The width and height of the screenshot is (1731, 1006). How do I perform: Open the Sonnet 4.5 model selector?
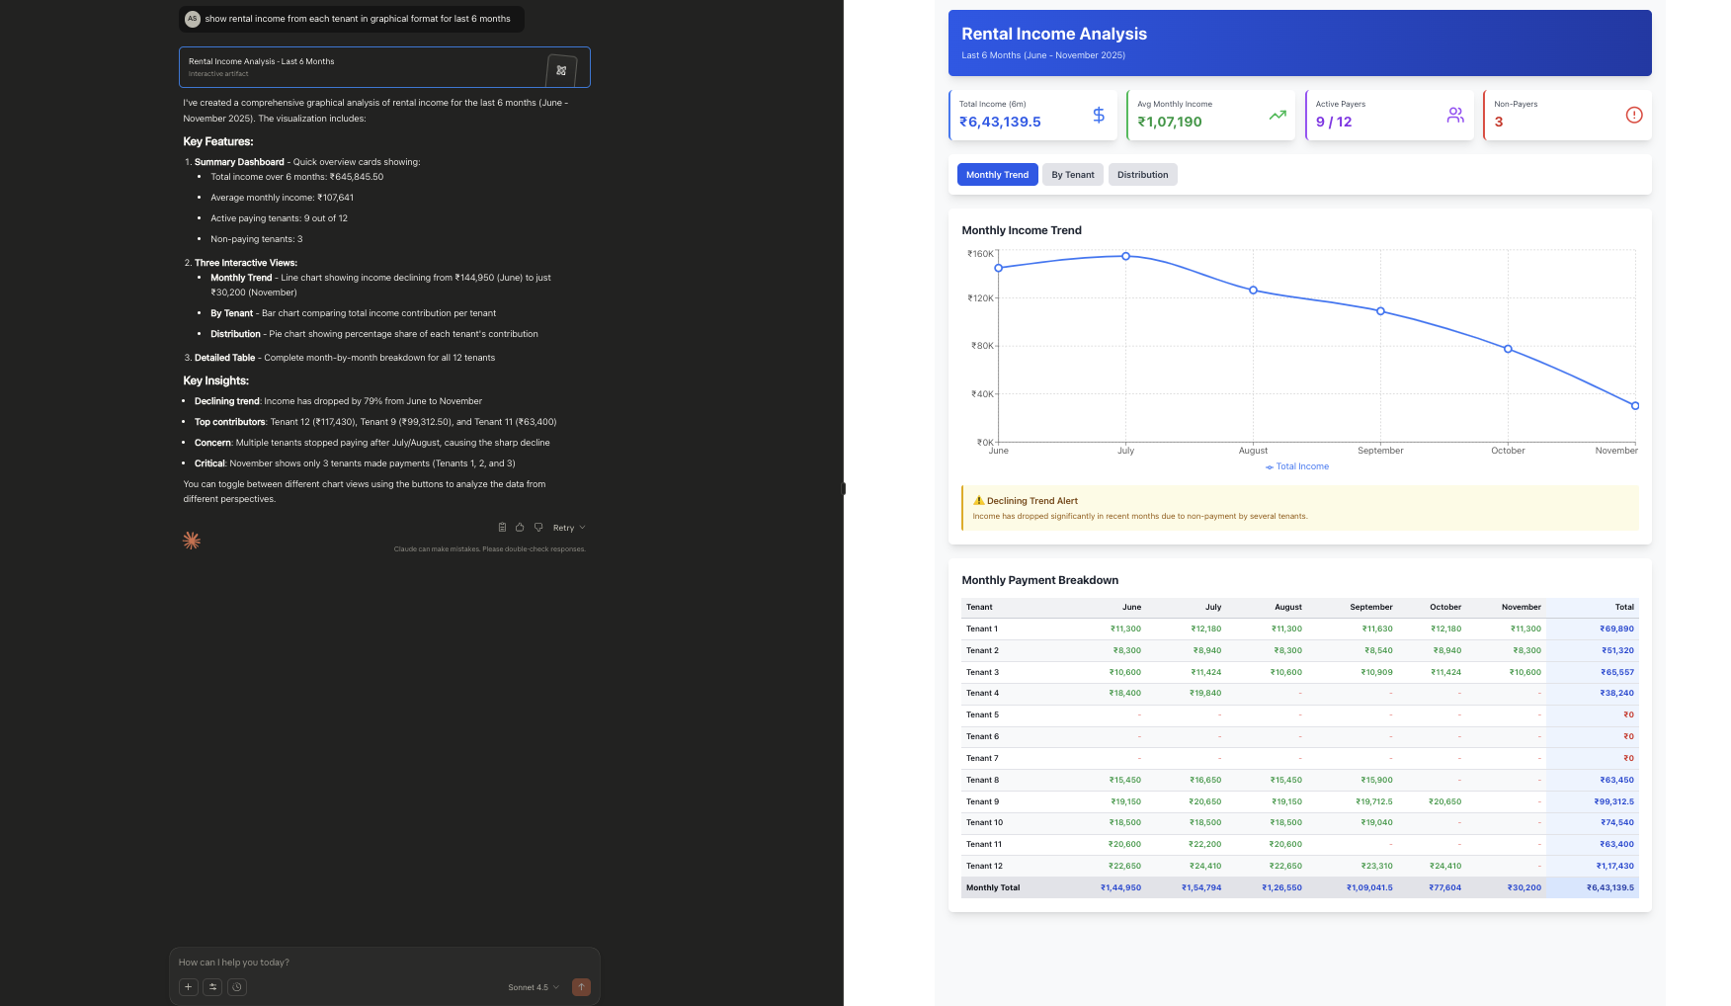(x=534, y=987)
